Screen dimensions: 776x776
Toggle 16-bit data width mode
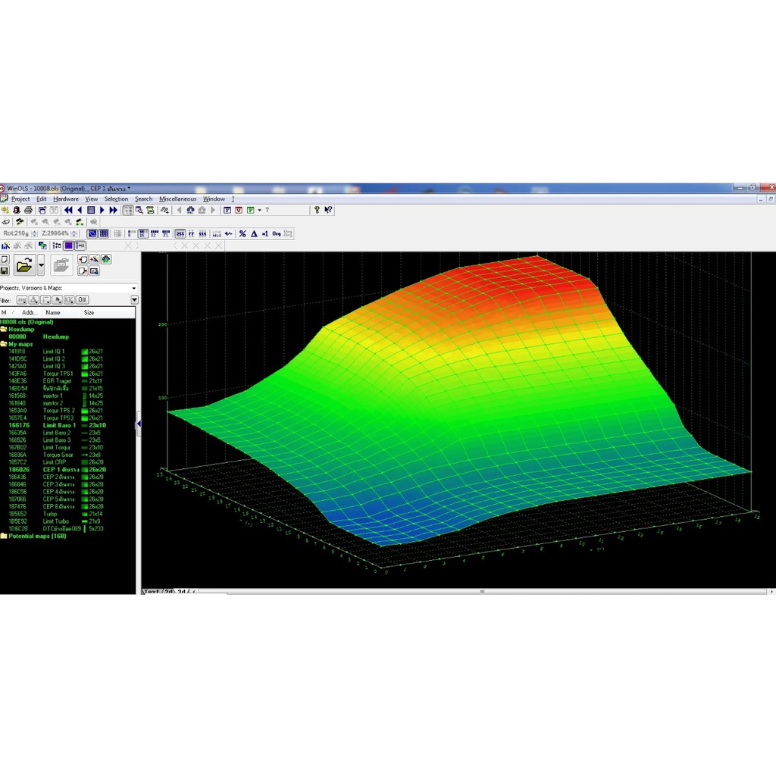(143, 233)
